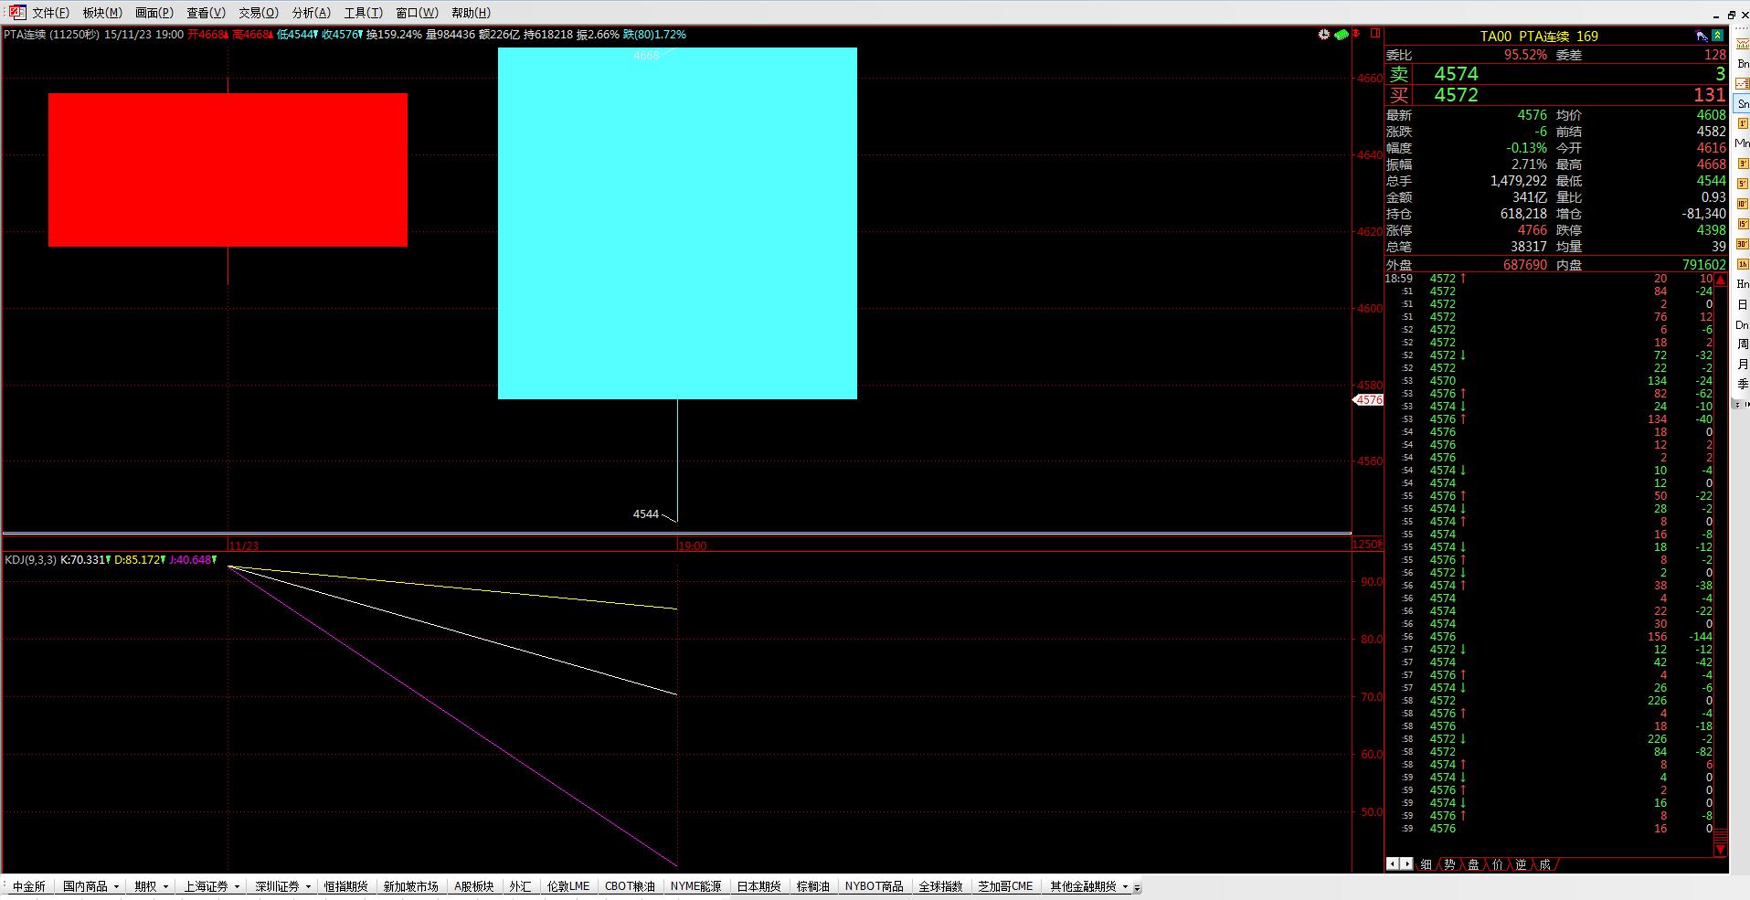Open the 帮助(H) menu
Screen dimensions: 1750x900
472,13
